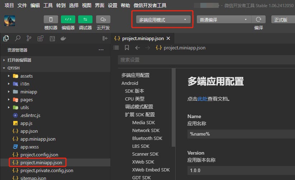Image resolution: width=295 pixels, height=180 pixels.
Task: Select Bluetooth SDK in the outline
Action: click(x=147, y=138)
